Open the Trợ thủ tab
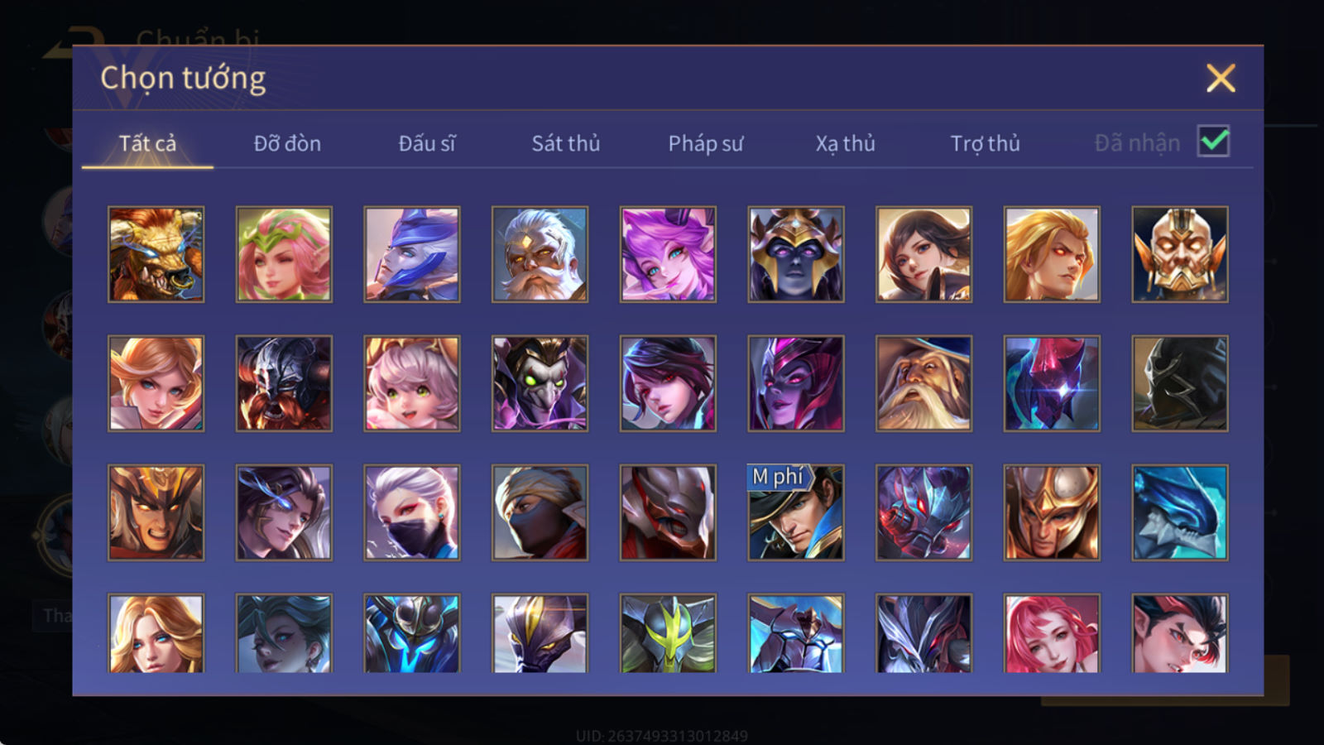 (x=985, y=143)
